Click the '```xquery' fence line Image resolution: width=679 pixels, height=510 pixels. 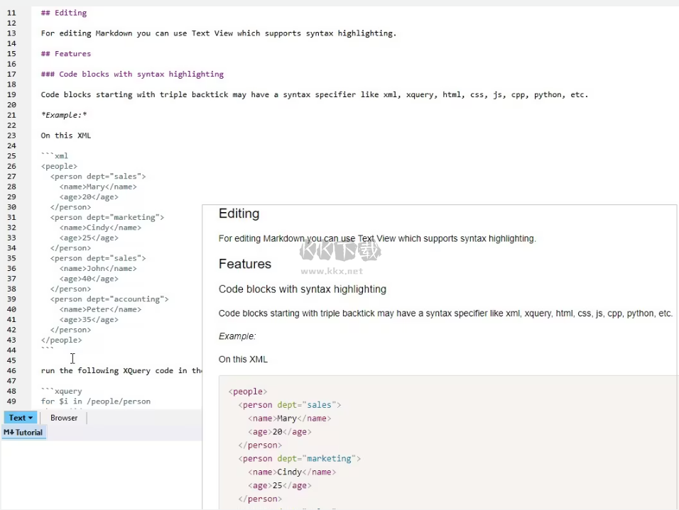[61, 391]
